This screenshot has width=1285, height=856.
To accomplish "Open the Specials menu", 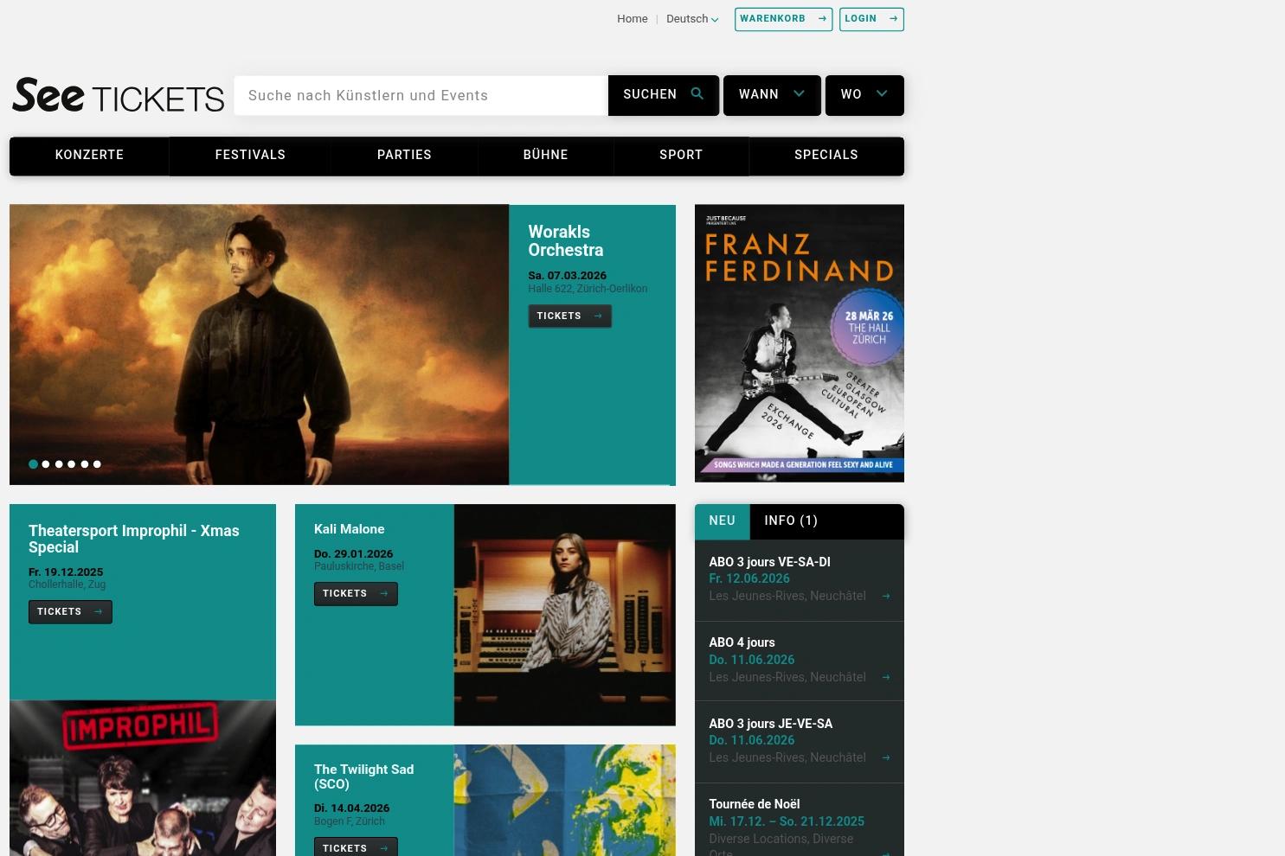I will coord(826,156).
